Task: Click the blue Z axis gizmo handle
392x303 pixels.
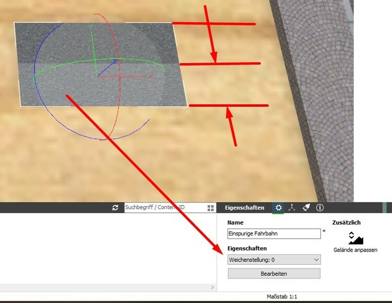Action: coord(114,61)
